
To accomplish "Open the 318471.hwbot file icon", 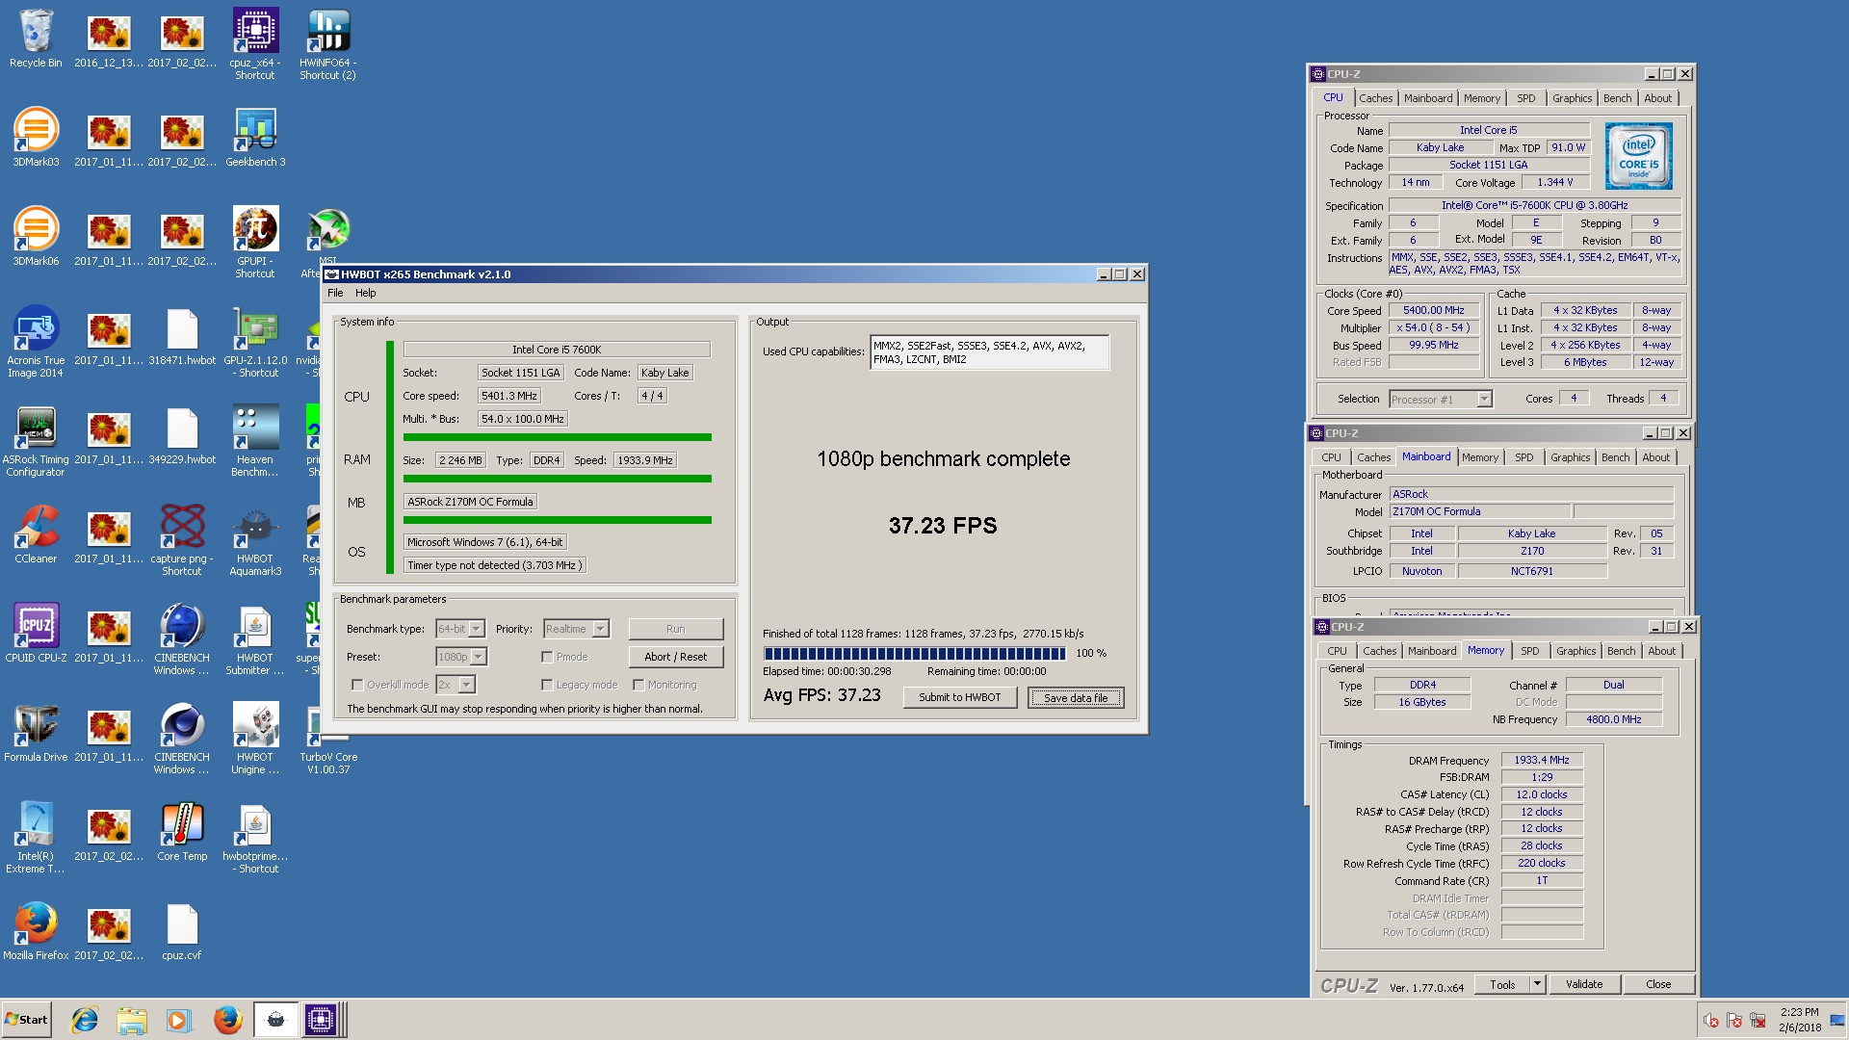I will pos(182,335).
